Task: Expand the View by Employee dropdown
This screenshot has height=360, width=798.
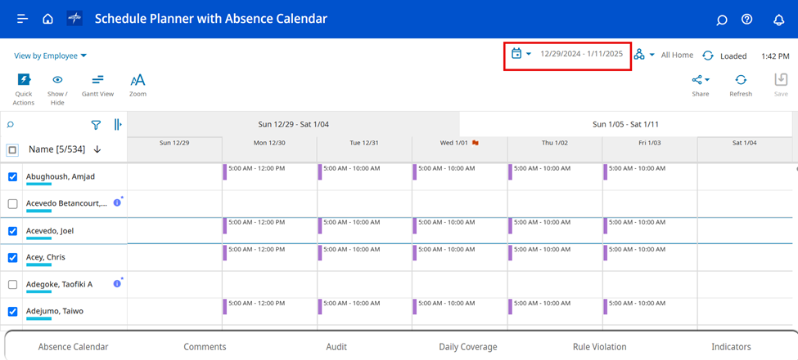Action: click(x=51, y=56)
